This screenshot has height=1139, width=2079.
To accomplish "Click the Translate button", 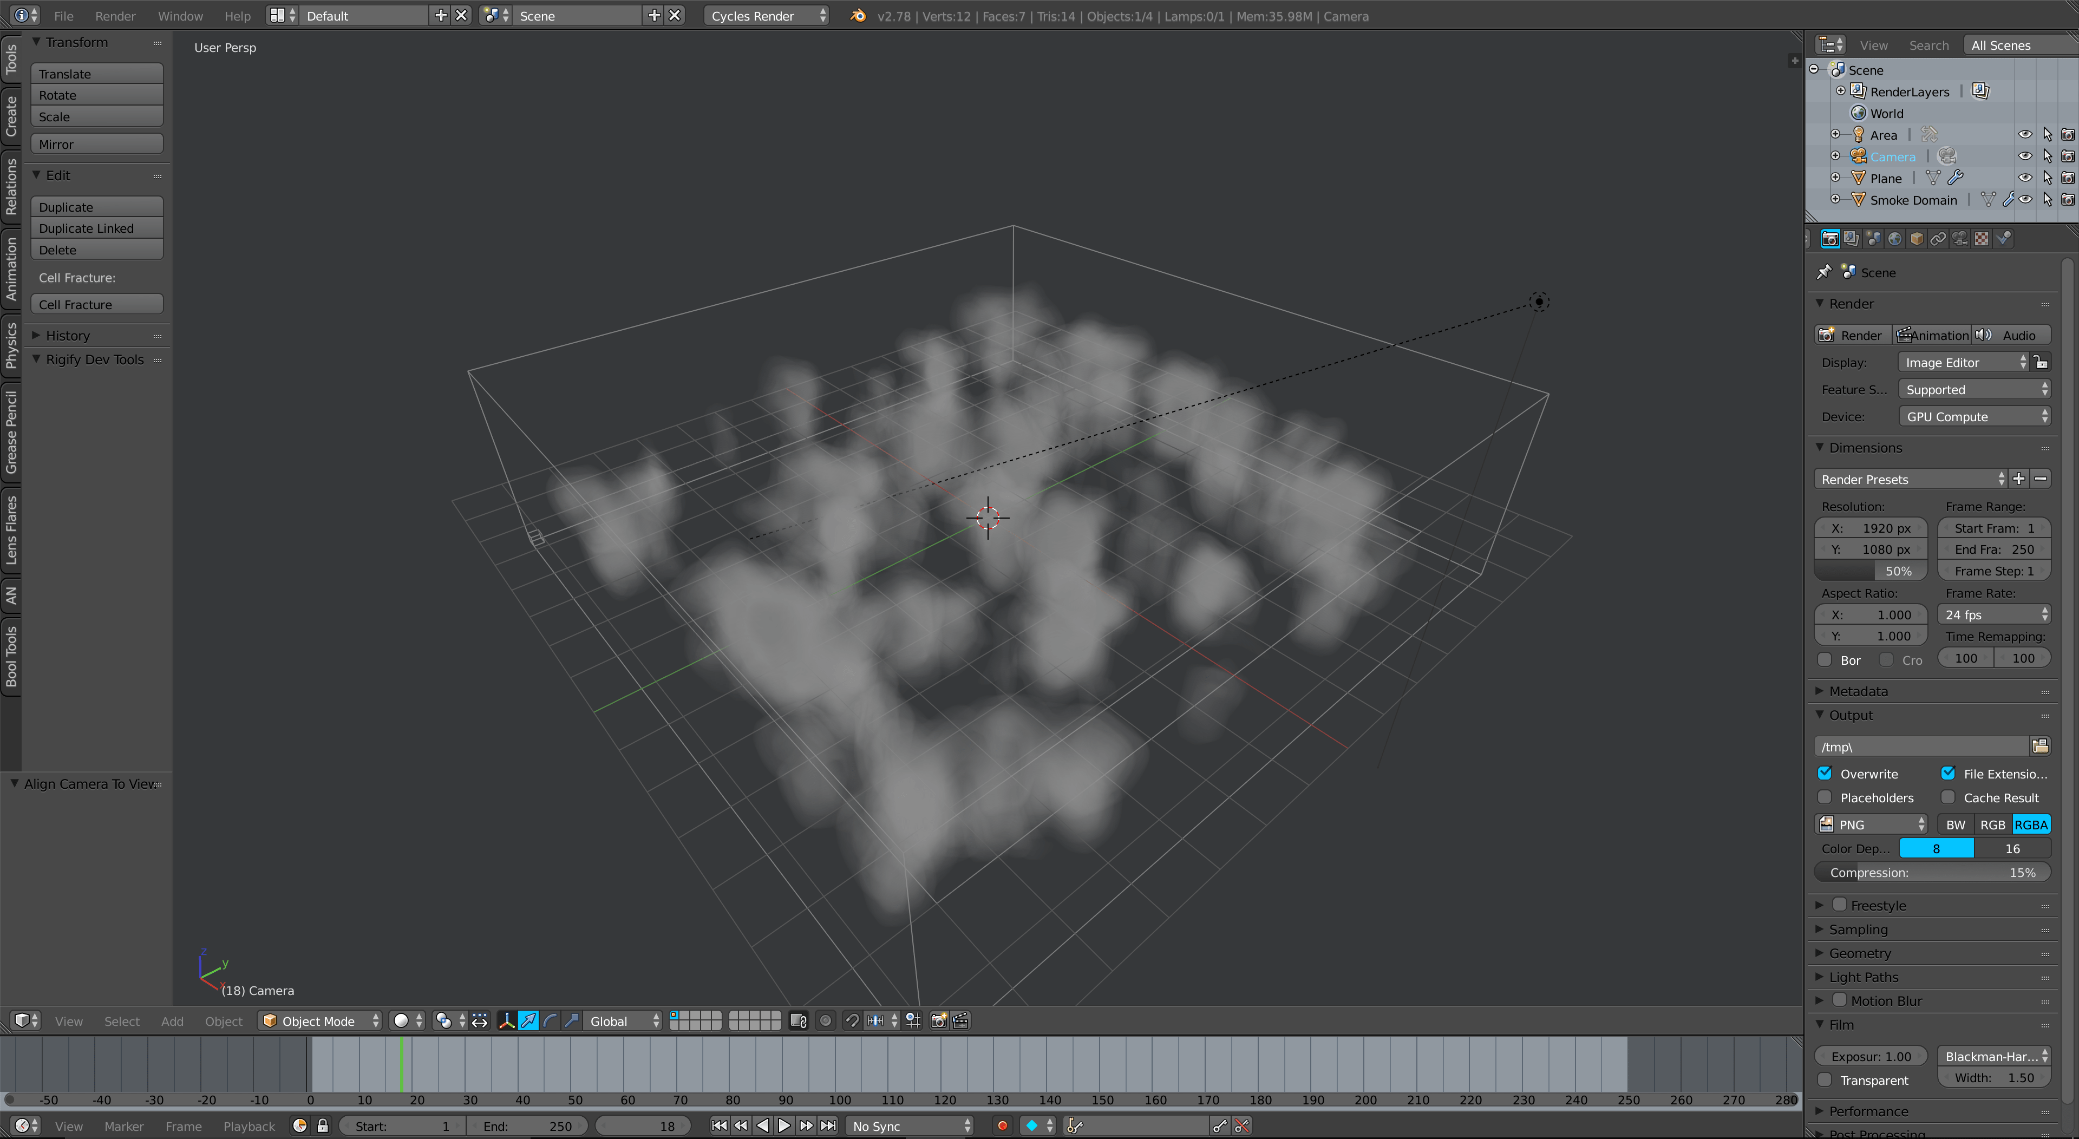I will pyautogui.click(x=97, y=74).
